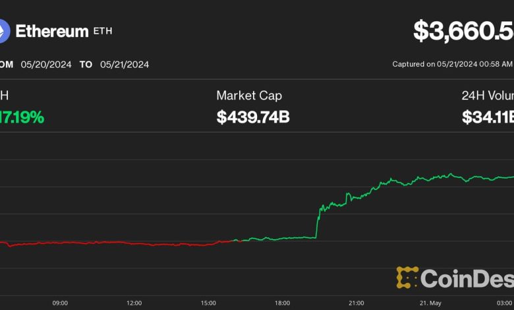Click the Ethereum logo icon

(x=3, y=31)
